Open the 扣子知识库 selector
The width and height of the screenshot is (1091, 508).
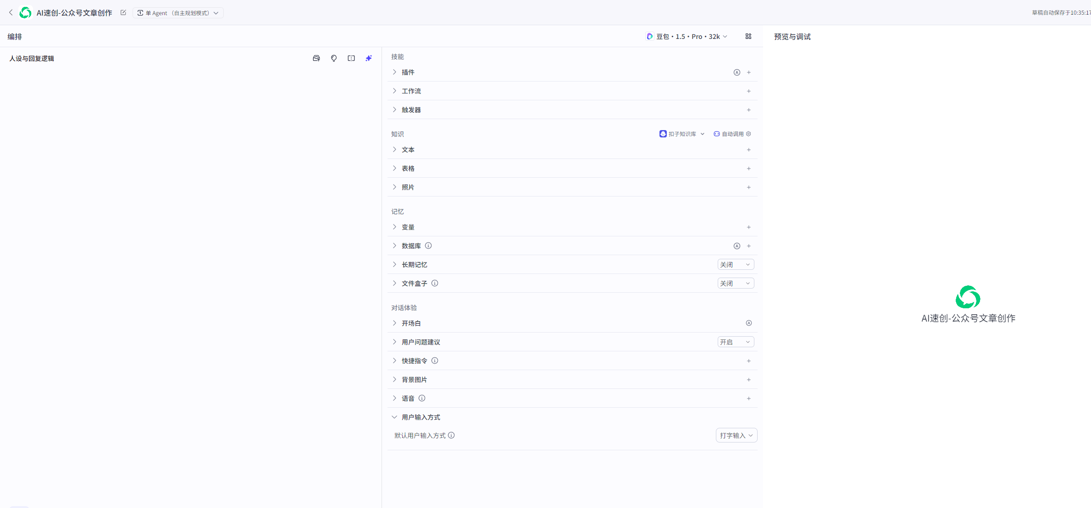pyautogui.click(x=682, y=134)
